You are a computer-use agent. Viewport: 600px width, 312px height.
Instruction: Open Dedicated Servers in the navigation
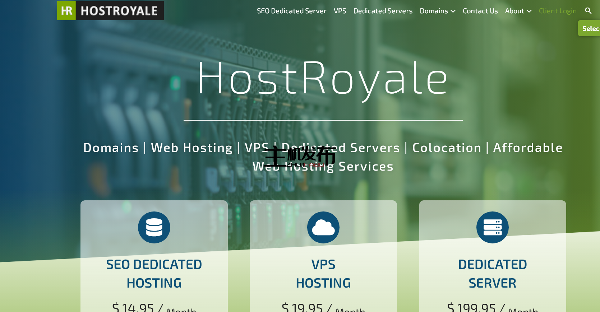[383, 11]
